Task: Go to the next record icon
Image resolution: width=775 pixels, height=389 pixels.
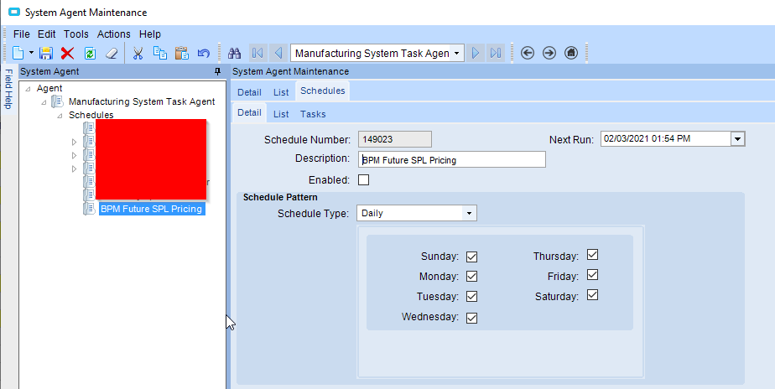Action: click(x=476, y=53)
